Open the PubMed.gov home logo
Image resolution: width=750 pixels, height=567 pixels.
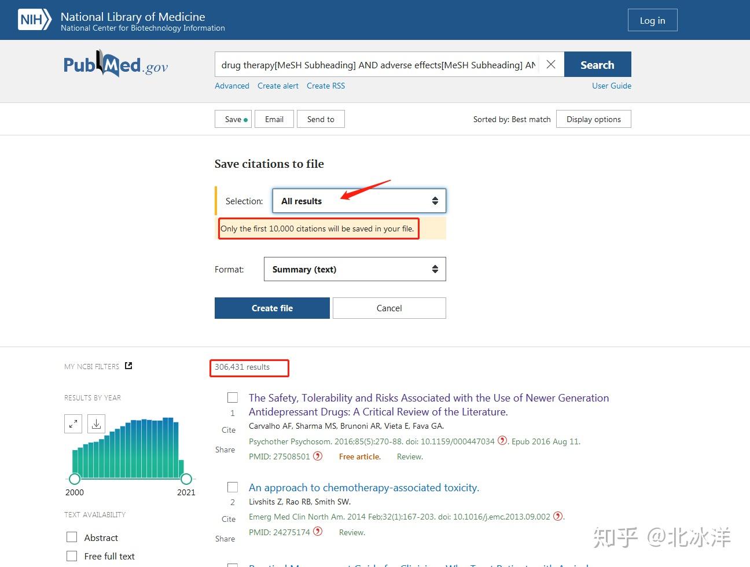[115, 64]
